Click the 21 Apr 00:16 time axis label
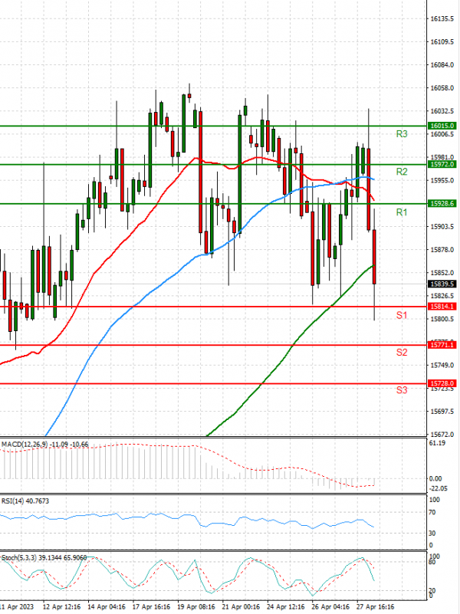Image resolution: width=460 pixels, height=614 pixels. [241, 607]
